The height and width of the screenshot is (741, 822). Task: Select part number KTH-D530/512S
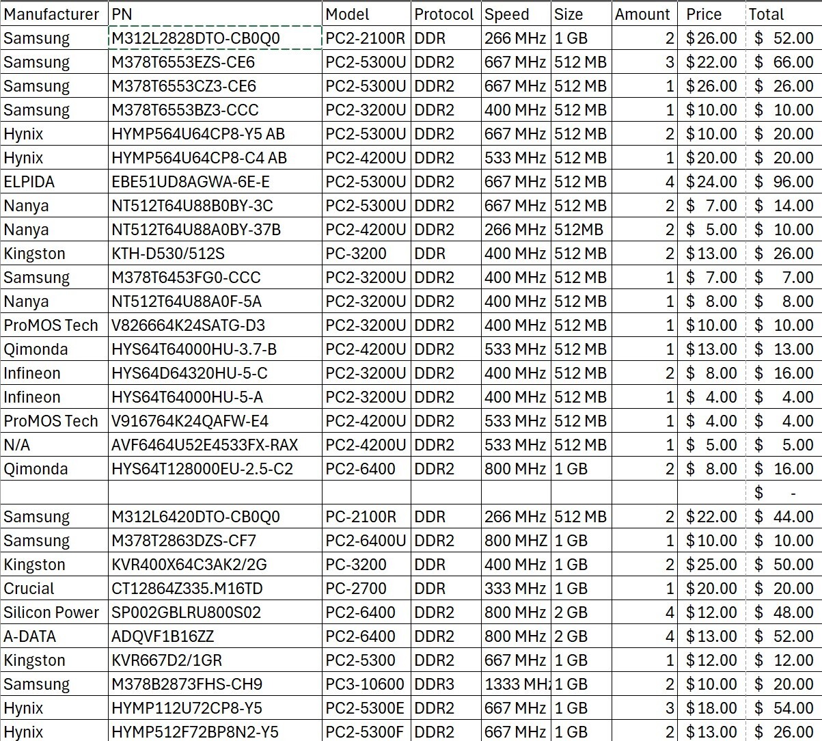pos(215,254)
